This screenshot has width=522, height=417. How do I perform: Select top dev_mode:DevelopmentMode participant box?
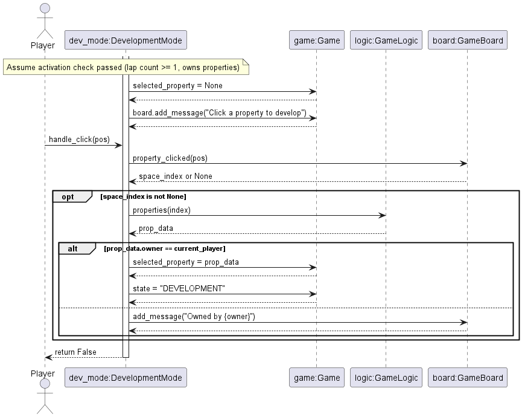(126, 40)
